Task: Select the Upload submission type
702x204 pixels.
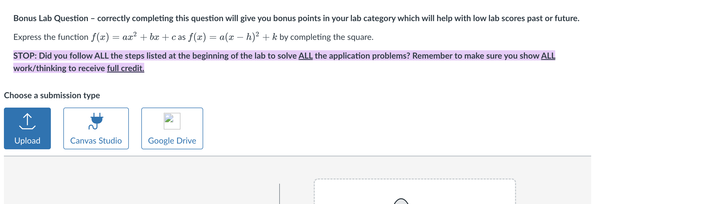Action: (27, 128)
